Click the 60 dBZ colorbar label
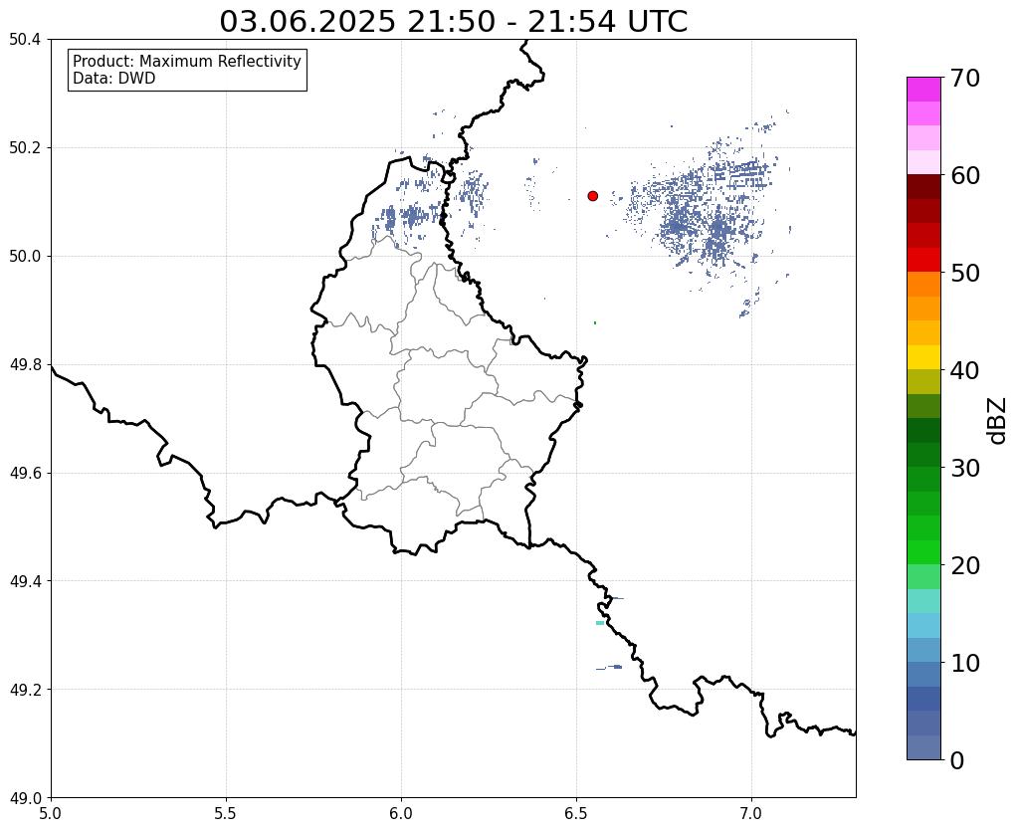 964,175
